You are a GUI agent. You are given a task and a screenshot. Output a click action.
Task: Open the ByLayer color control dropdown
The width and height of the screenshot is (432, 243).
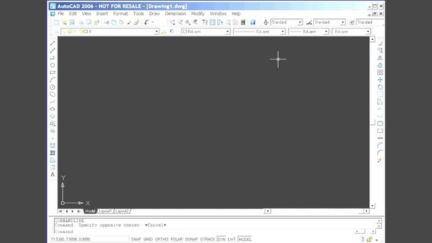pos(227,32)
